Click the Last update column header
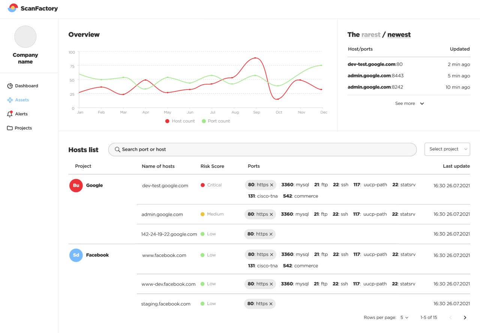This screenshot has height=333, width=480. (x=456, y=166)
